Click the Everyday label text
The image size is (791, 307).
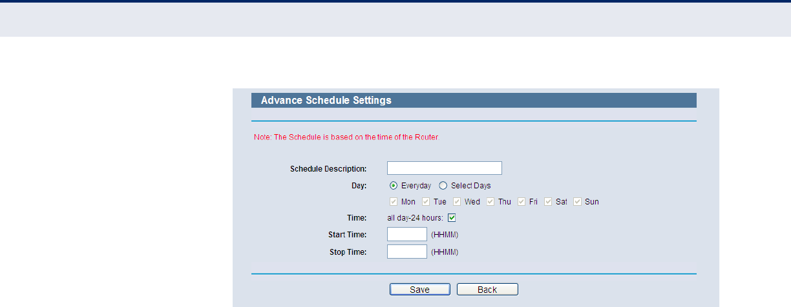pos(416,186)
